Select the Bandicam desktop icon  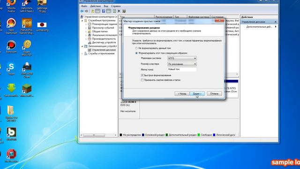click(11, 46)
